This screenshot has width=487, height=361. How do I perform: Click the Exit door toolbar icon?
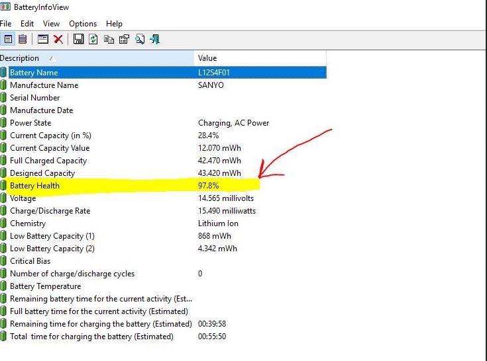(155, 39)
